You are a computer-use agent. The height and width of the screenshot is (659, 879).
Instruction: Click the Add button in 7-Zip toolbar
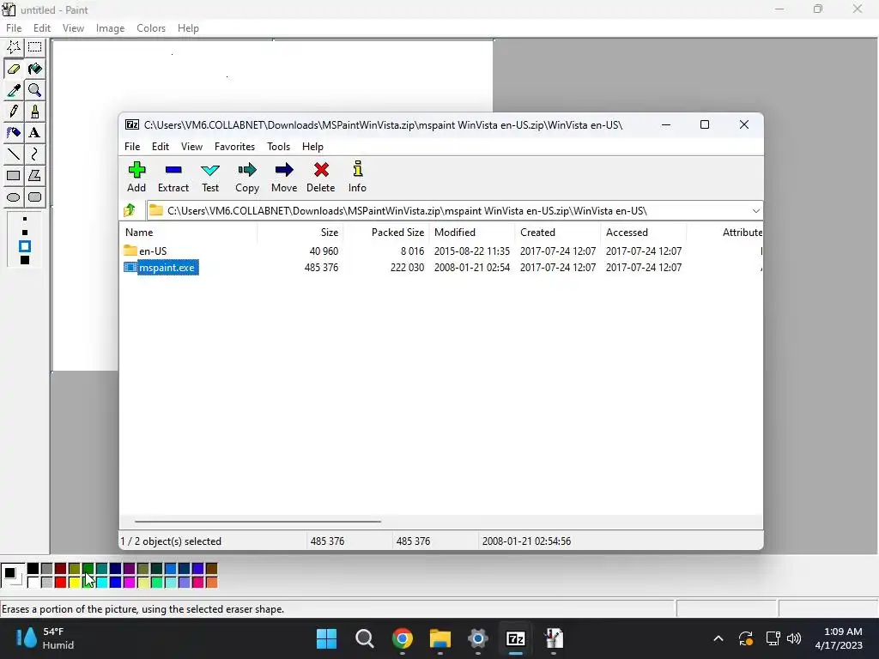pos(136,177)
